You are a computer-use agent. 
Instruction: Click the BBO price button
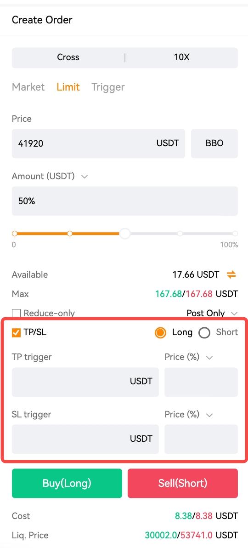pyautogui.click(x=214, y=143)
